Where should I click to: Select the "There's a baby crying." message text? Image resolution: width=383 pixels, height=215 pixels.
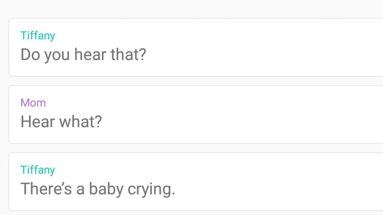point(98,189)
